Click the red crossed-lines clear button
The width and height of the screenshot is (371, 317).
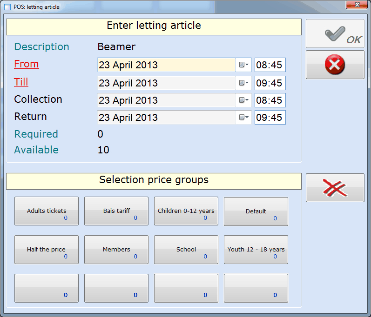(335, 188)
